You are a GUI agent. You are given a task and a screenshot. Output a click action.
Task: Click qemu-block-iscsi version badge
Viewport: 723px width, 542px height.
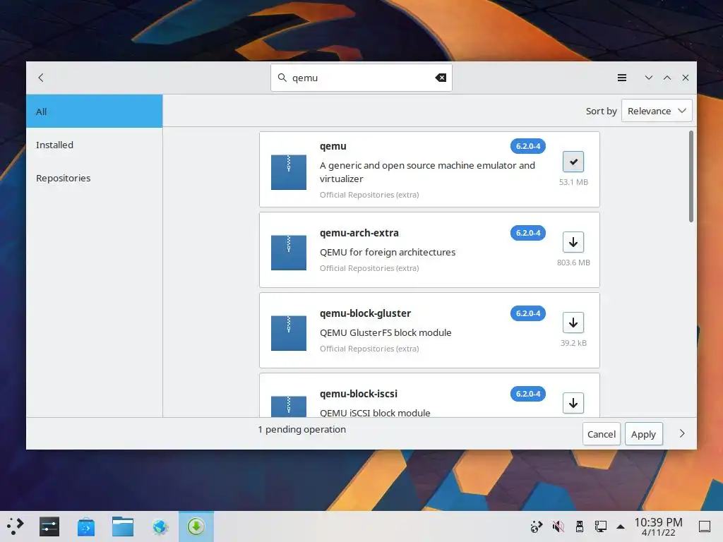pyautogui.click(x=528, y=394)
